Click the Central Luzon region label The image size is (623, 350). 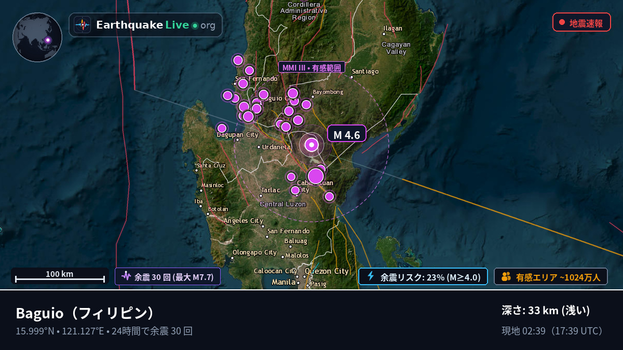(283, 204)
